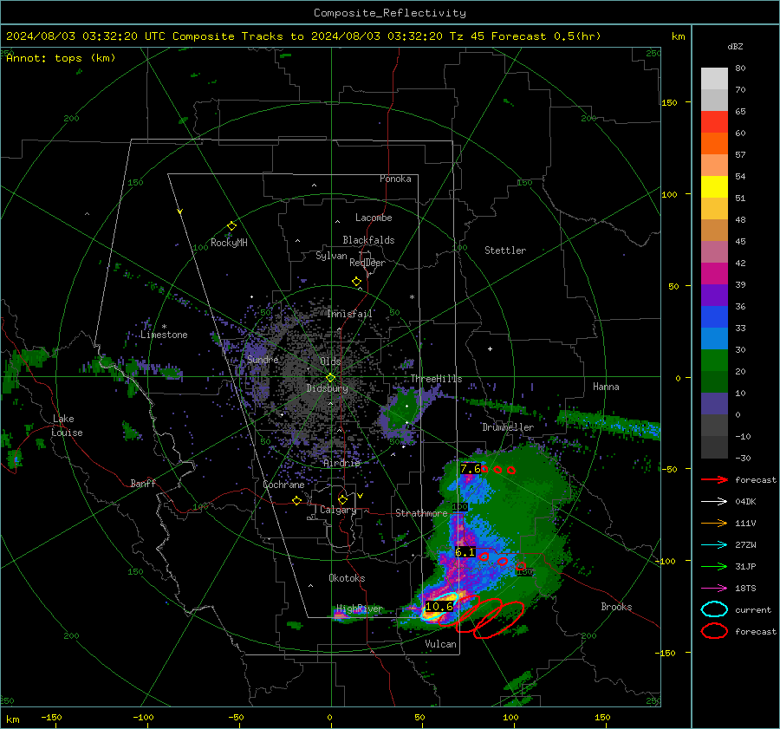This screenshot has width=780, height=729.
Task: Pick the light blue swatch above 30 dBZ
Action: coord(714,338)
